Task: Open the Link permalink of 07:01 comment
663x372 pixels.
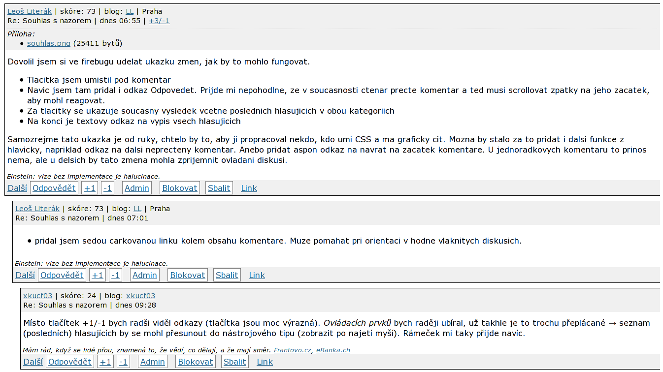Action: click(x=257, y=275)
